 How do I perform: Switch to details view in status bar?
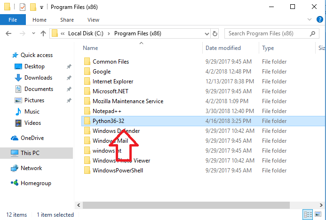tap(308, 215)
